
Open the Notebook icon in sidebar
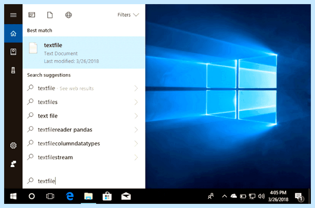click(x=13, y=52)
